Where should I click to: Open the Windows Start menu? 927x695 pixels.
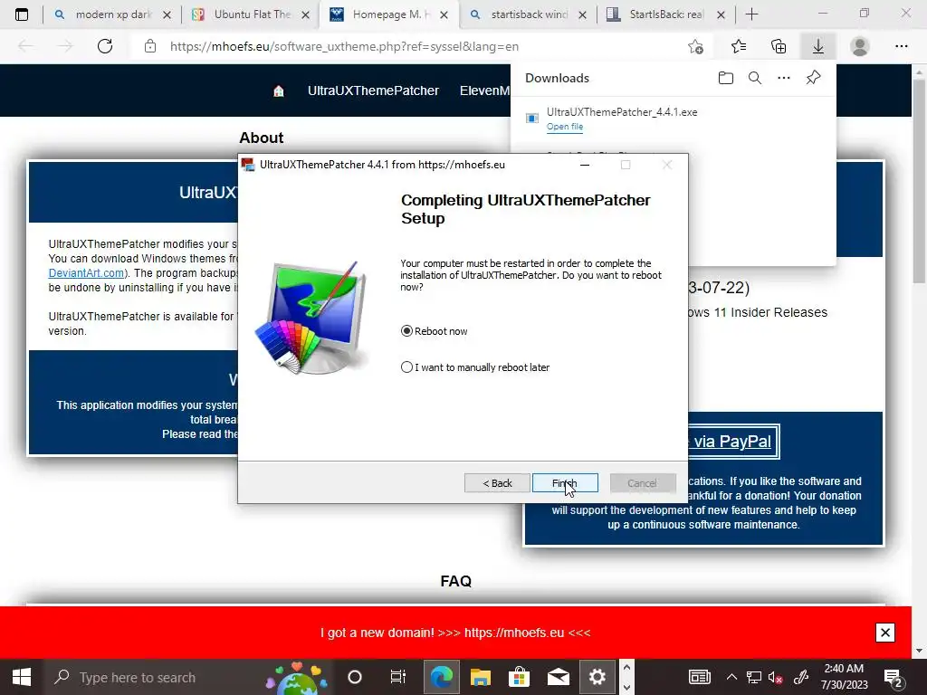click(22, 677)
